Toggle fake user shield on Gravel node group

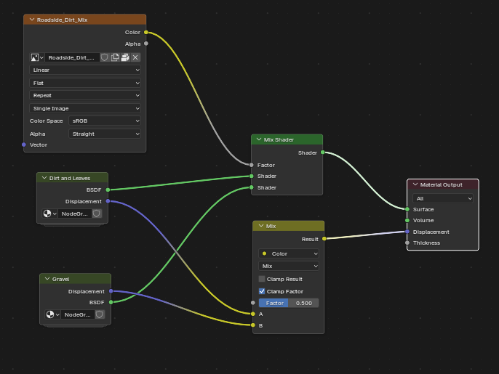100,314
